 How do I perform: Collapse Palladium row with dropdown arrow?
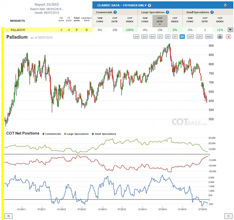click(230, 30)
